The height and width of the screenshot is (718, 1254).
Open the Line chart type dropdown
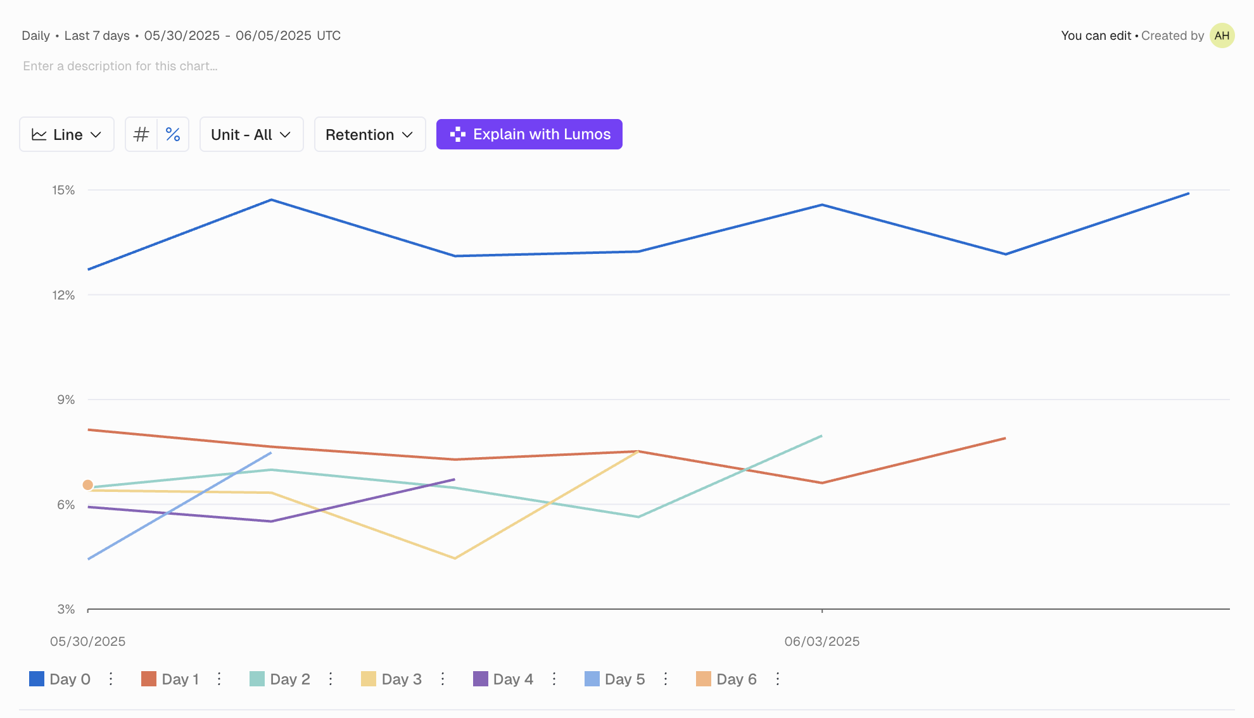click(x=66, y=134)
